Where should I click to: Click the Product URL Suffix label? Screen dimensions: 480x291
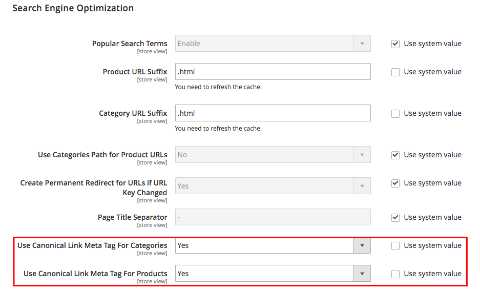point(135,72)
